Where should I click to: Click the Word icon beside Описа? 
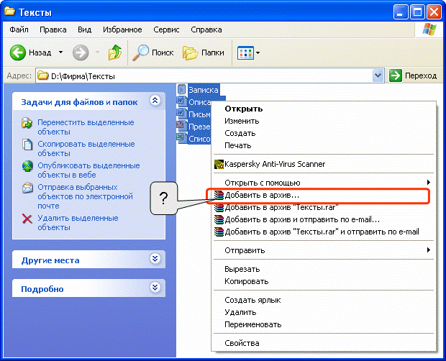[181, 101]
